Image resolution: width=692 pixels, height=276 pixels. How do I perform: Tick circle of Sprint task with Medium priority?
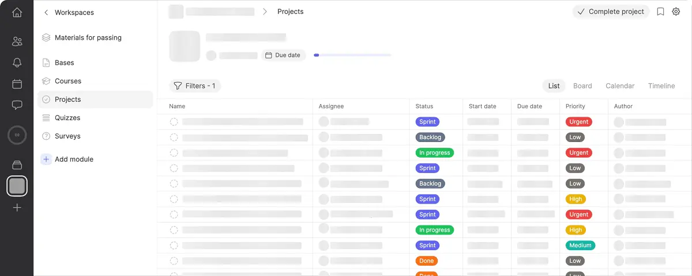174,246
